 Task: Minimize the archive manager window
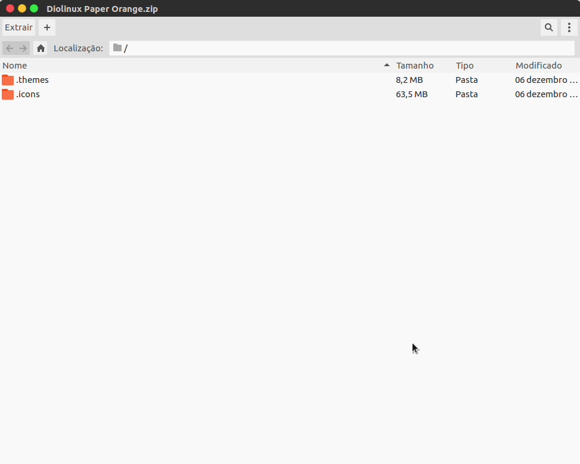tap(22, 8)
